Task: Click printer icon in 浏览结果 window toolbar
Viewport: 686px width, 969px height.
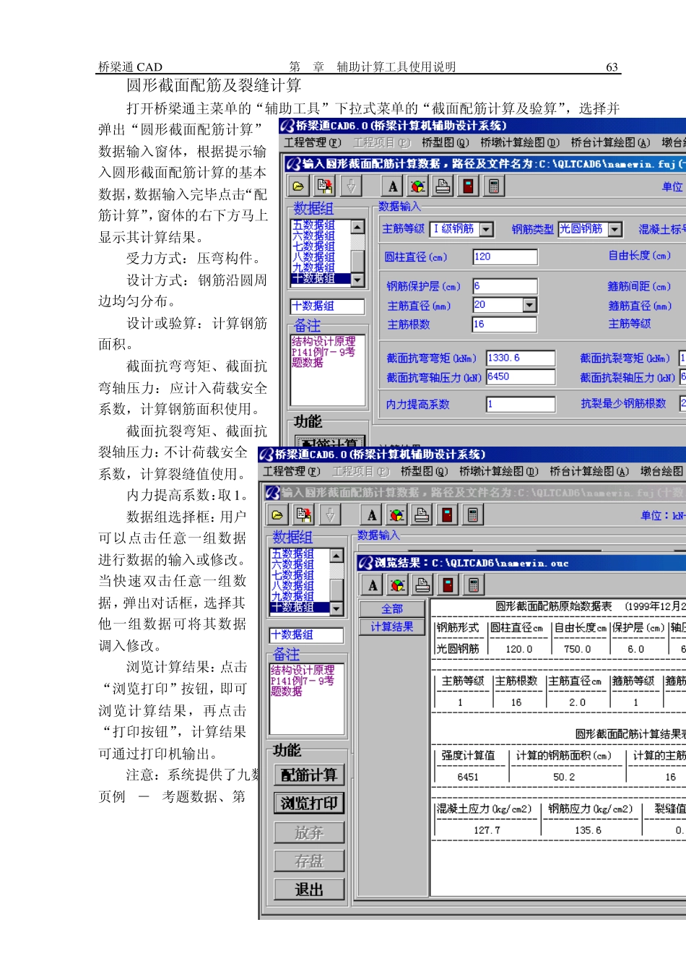Action: (423, 585)
